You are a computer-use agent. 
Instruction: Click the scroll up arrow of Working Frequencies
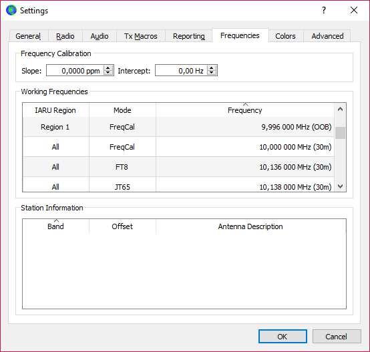pyautogui.click(x=340, y=109)
